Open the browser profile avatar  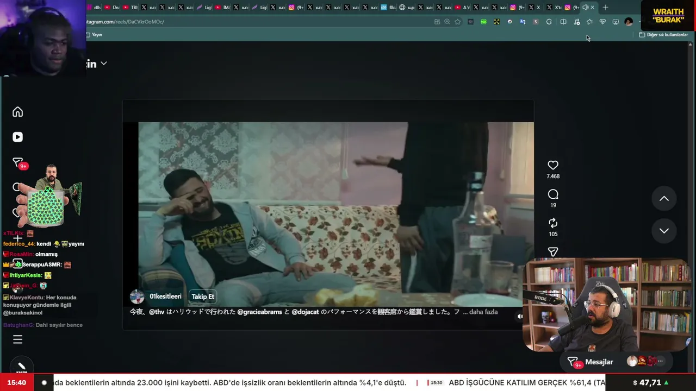(629, 22)
